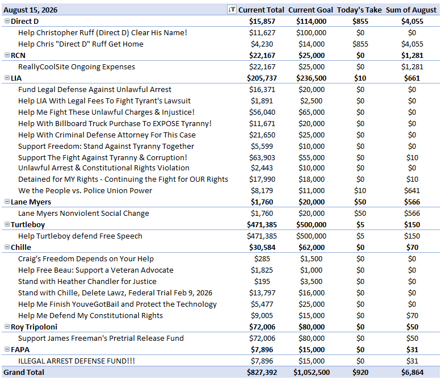Screen dimensions: 441x380
Task: Collapse the Chille group
Action: click(7, 247)
